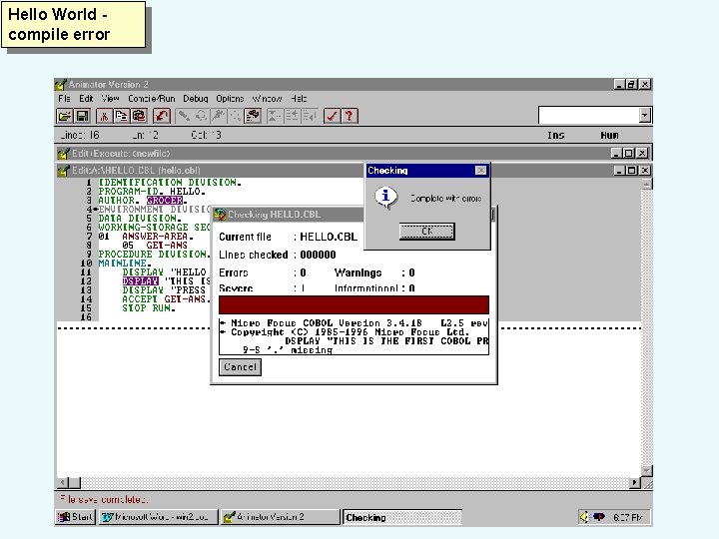Screen dimensions: 719x539
Task: Click the Num indicator in the status row
Action: [x=609, y=135]
